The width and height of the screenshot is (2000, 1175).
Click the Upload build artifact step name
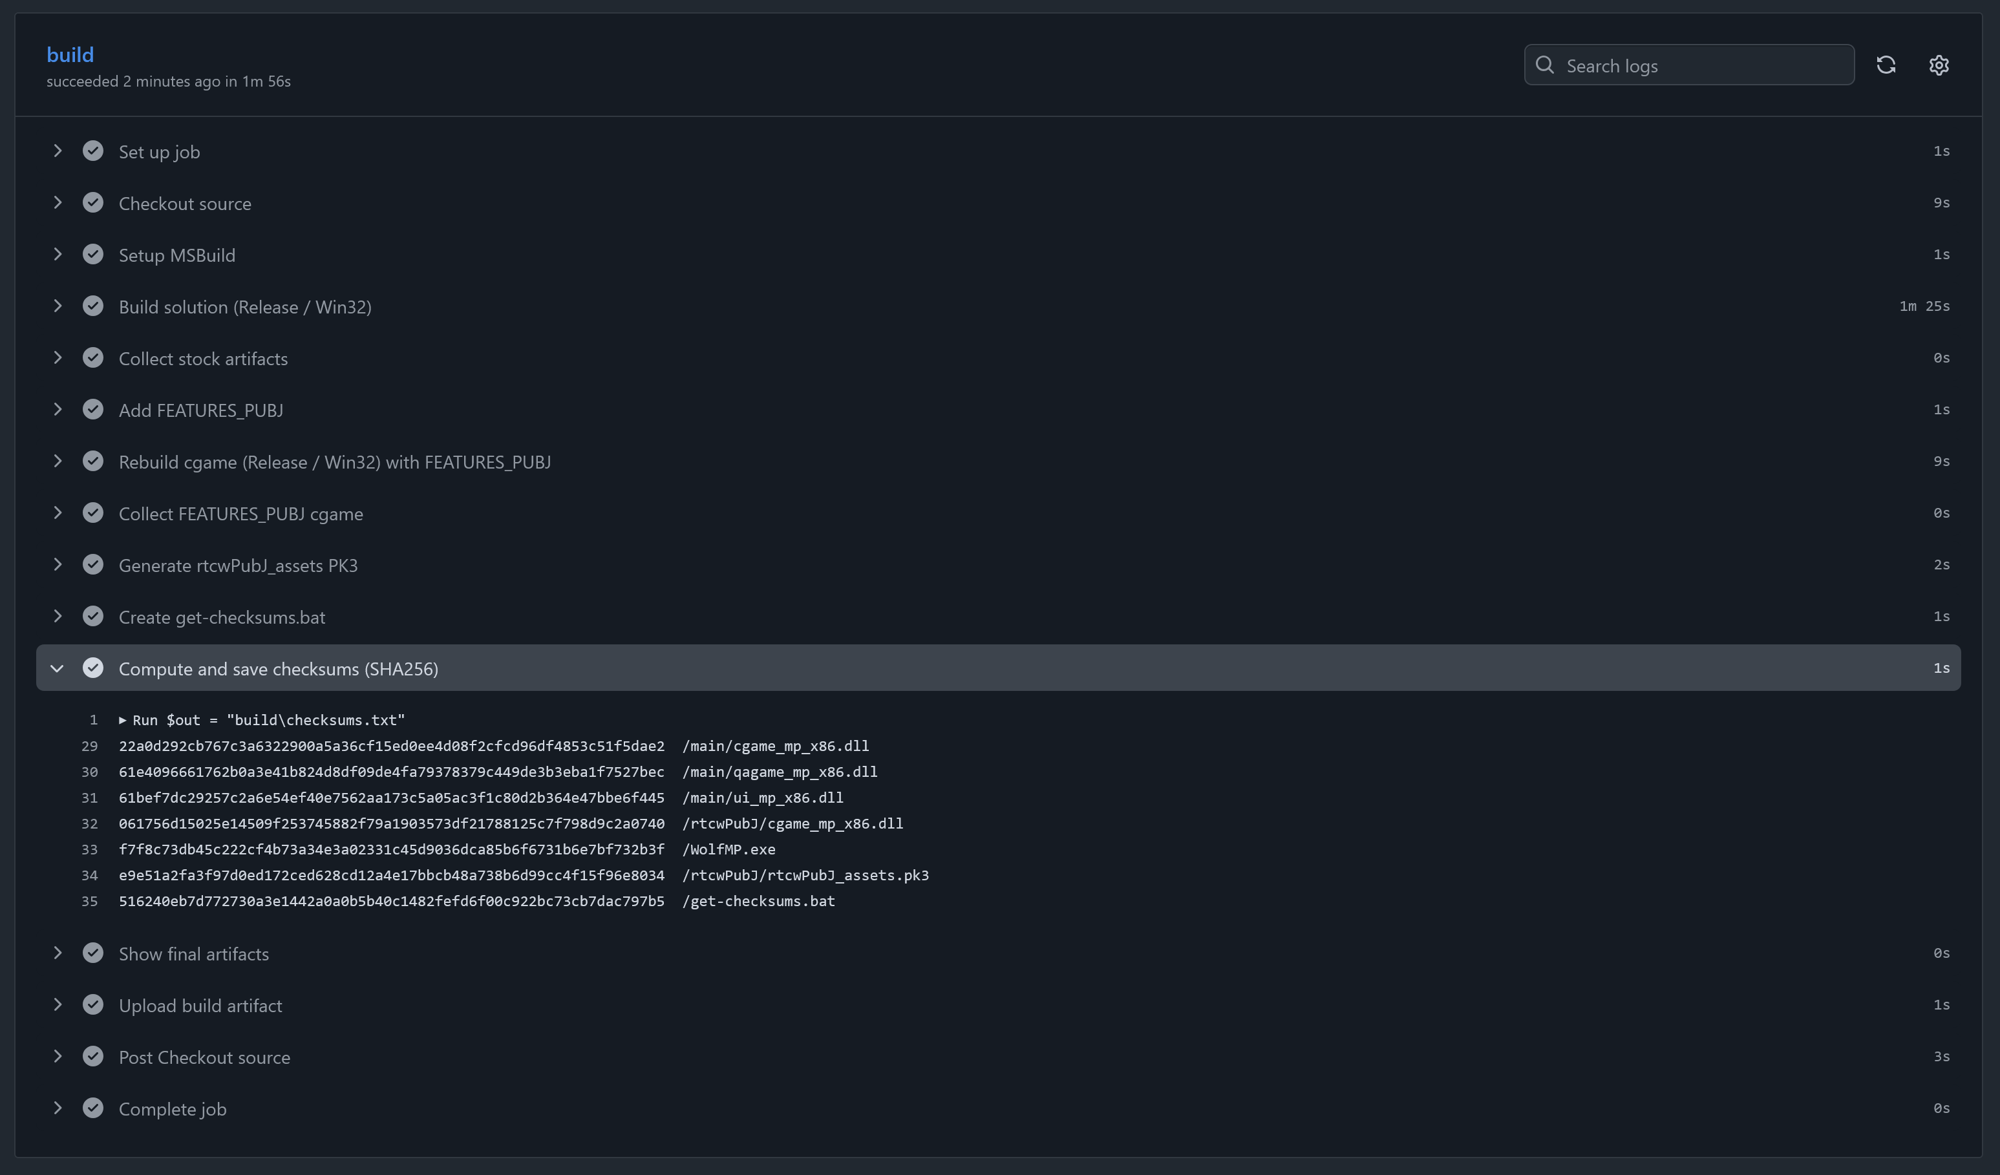click(200, 1005)
